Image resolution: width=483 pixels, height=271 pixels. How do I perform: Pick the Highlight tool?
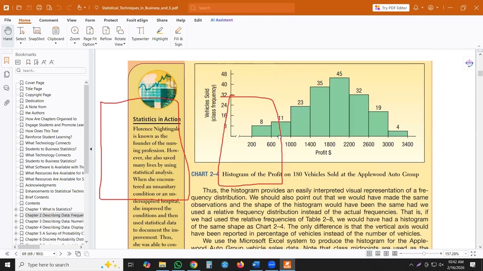point(160,33)
